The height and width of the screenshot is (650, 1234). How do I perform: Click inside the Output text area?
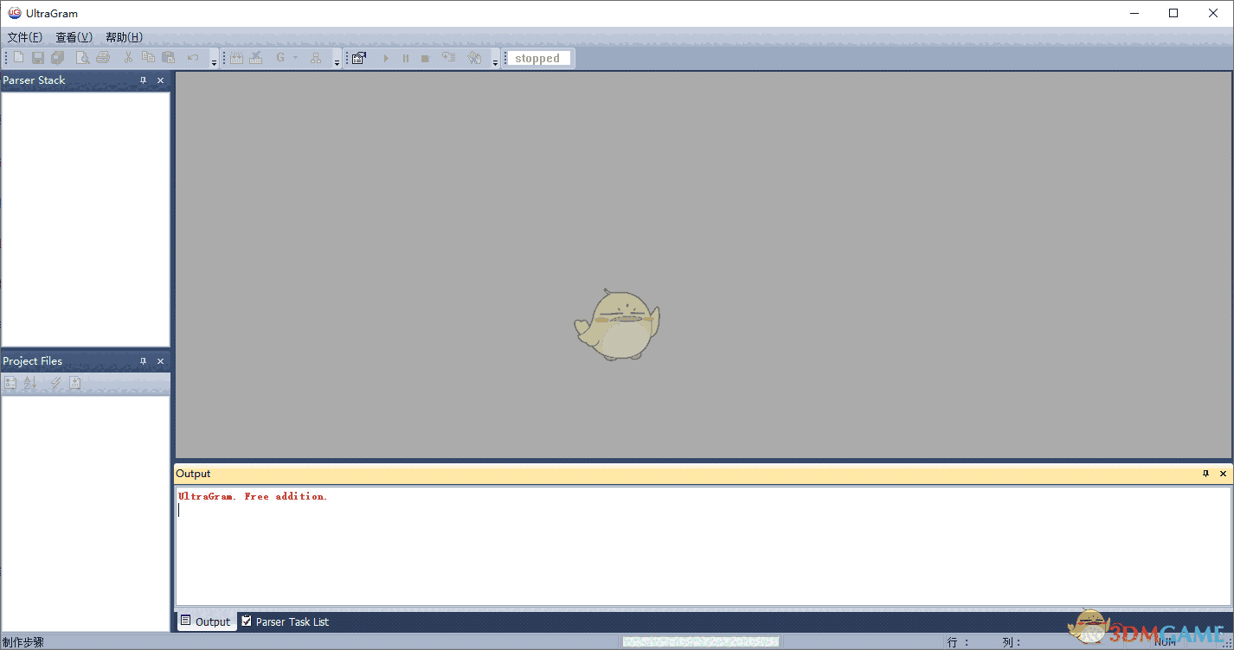[703, 546]
